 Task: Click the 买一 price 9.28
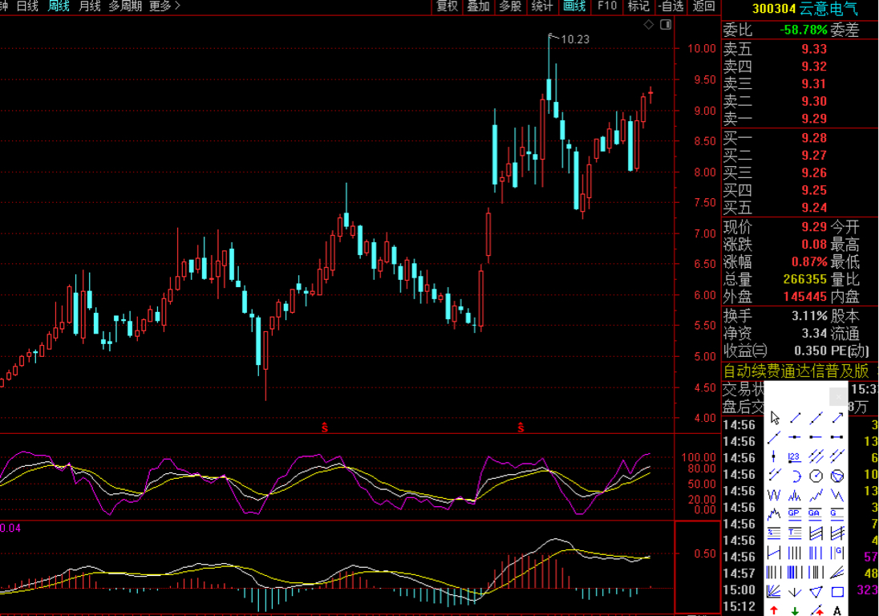(x=814, y=138)
